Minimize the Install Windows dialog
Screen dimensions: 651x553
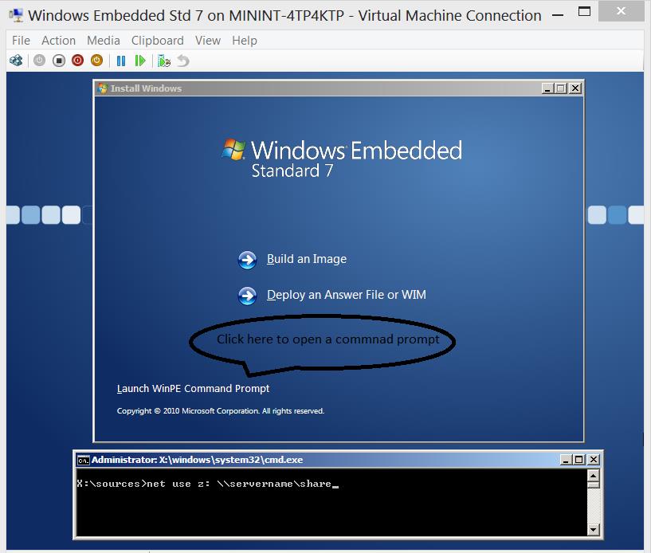point(547,88)
